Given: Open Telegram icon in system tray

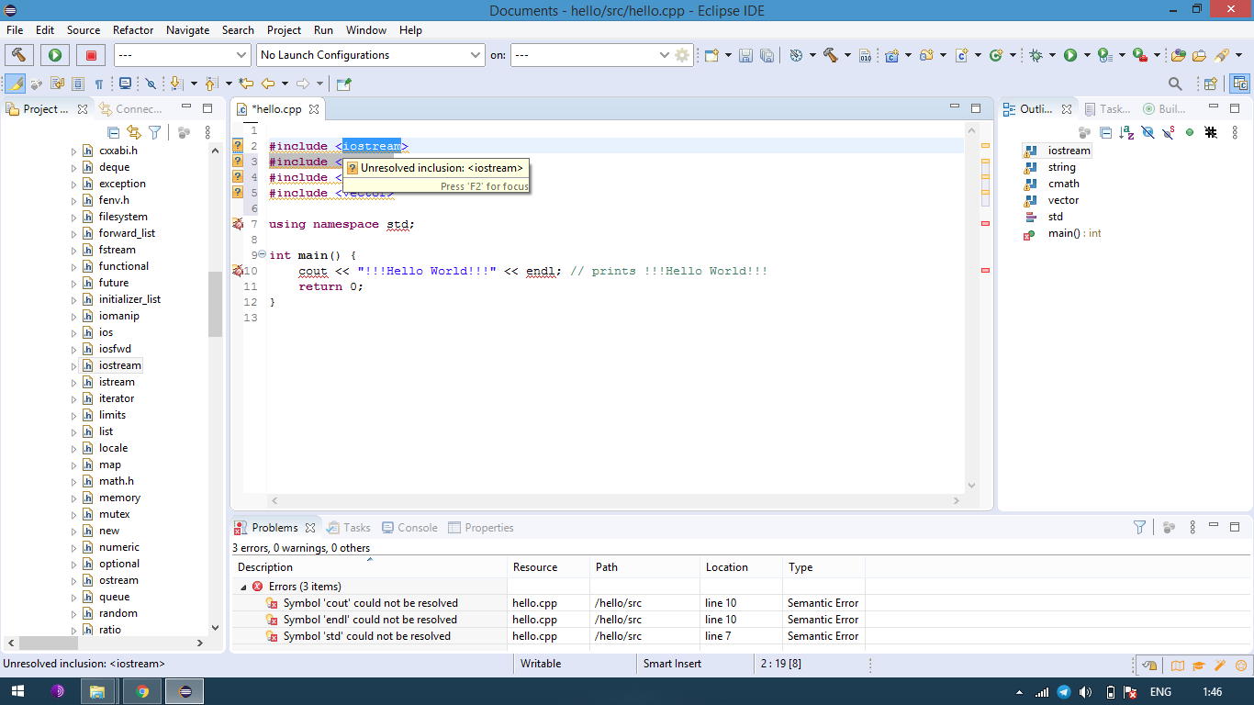Looking at the screenshot, I should [x=1064, y=691].
